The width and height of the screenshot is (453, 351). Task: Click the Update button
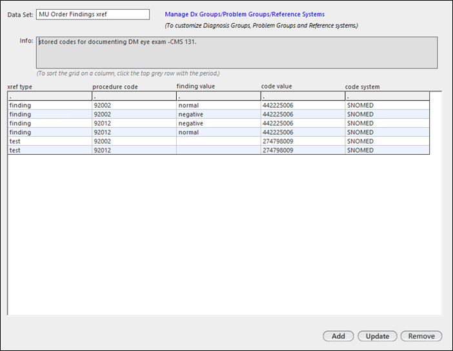pyautogui.click(x=377, y=336)
